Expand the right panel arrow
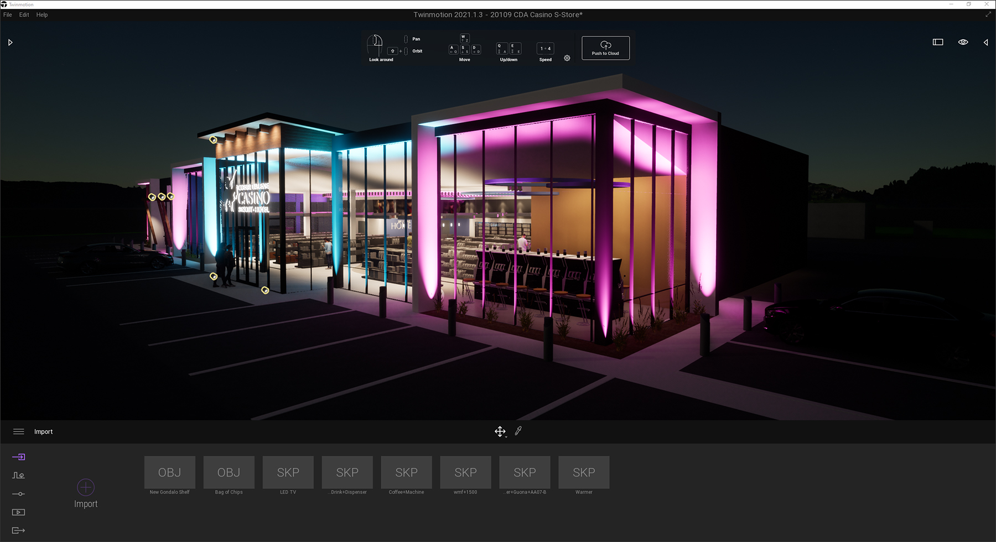The image size is (996, 542). (985, 43)
